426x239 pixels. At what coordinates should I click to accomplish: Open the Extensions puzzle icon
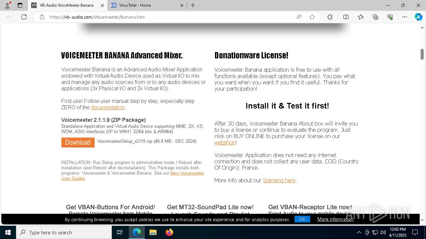pyautogui.click(x=330, y=17)
